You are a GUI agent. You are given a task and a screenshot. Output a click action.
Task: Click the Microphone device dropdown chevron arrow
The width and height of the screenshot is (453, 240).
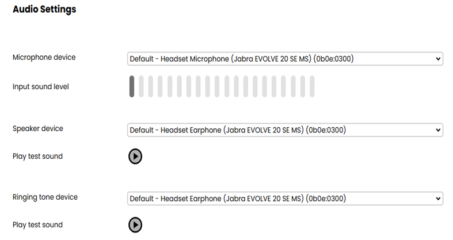point(438,59)
